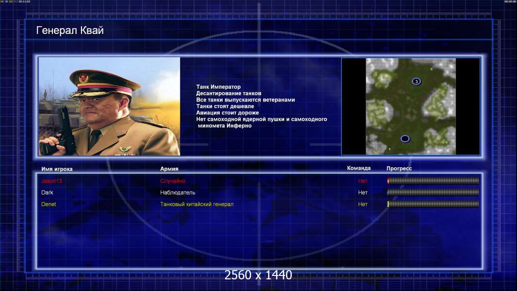This screenshot has height=291, width=517.
Task: Click the 'Прогресс' column header
Action: 399,168
